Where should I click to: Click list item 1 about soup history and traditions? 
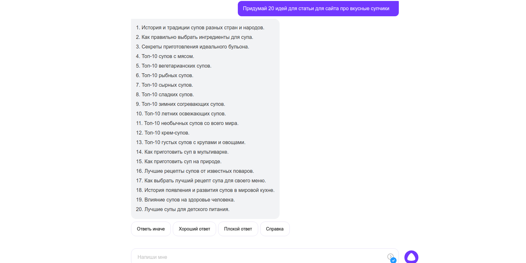(x=200, y=28)
